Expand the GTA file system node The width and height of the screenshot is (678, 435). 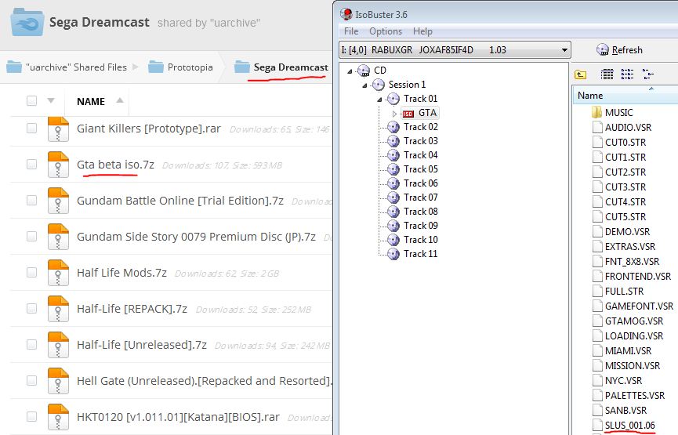pos(394,114)
